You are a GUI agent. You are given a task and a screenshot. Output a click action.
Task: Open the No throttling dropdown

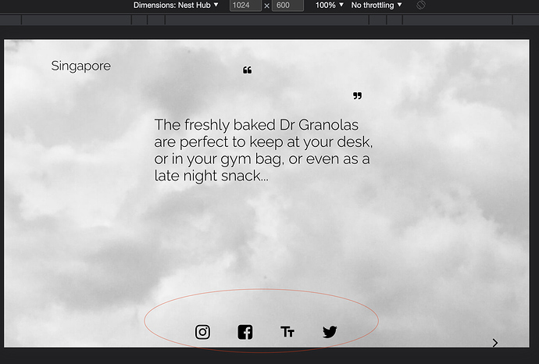377,5
